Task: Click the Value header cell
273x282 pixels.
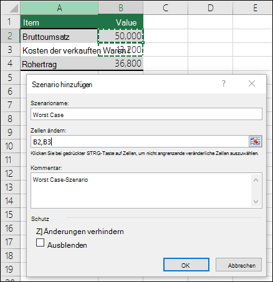Action: [x=121, y=22]
